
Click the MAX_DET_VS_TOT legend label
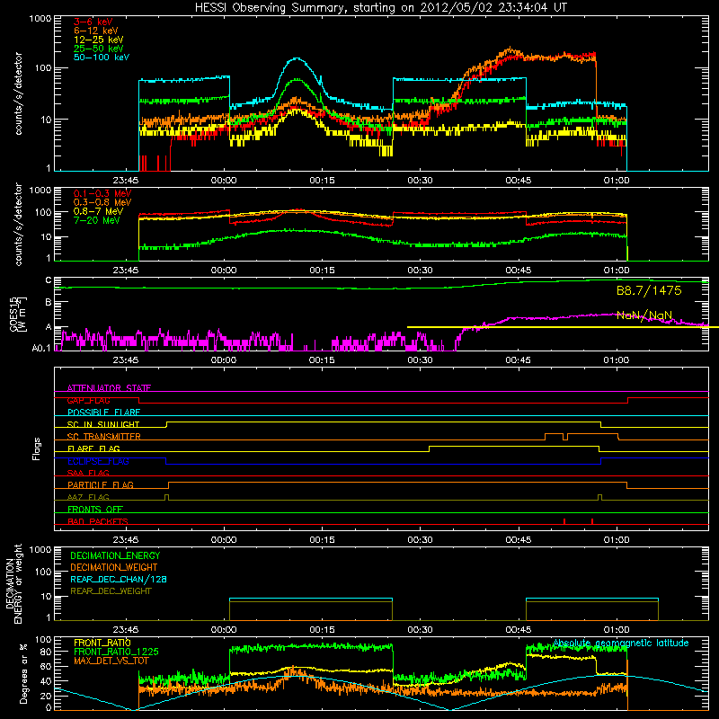tap(111, 661)
